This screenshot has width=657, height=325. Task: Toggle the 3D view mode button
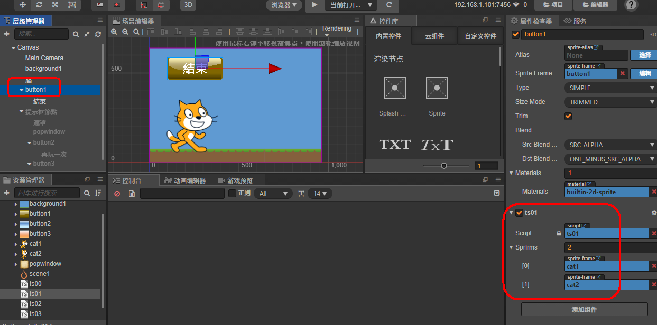pyautogui.click(x=188, y=5)
